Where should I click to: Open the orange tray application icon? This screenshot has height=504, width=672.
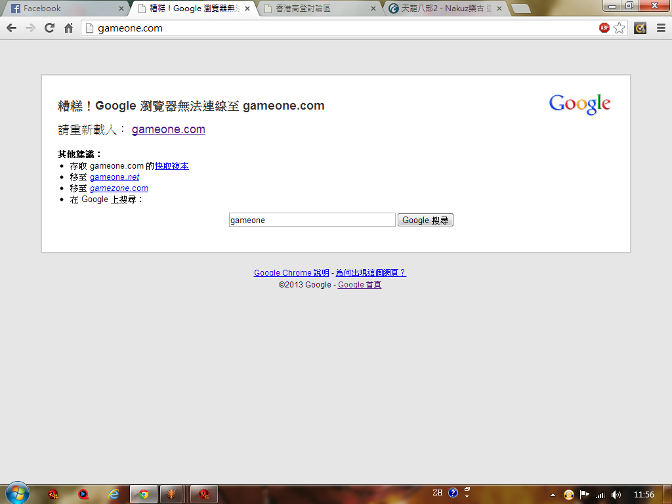(569, 495)
